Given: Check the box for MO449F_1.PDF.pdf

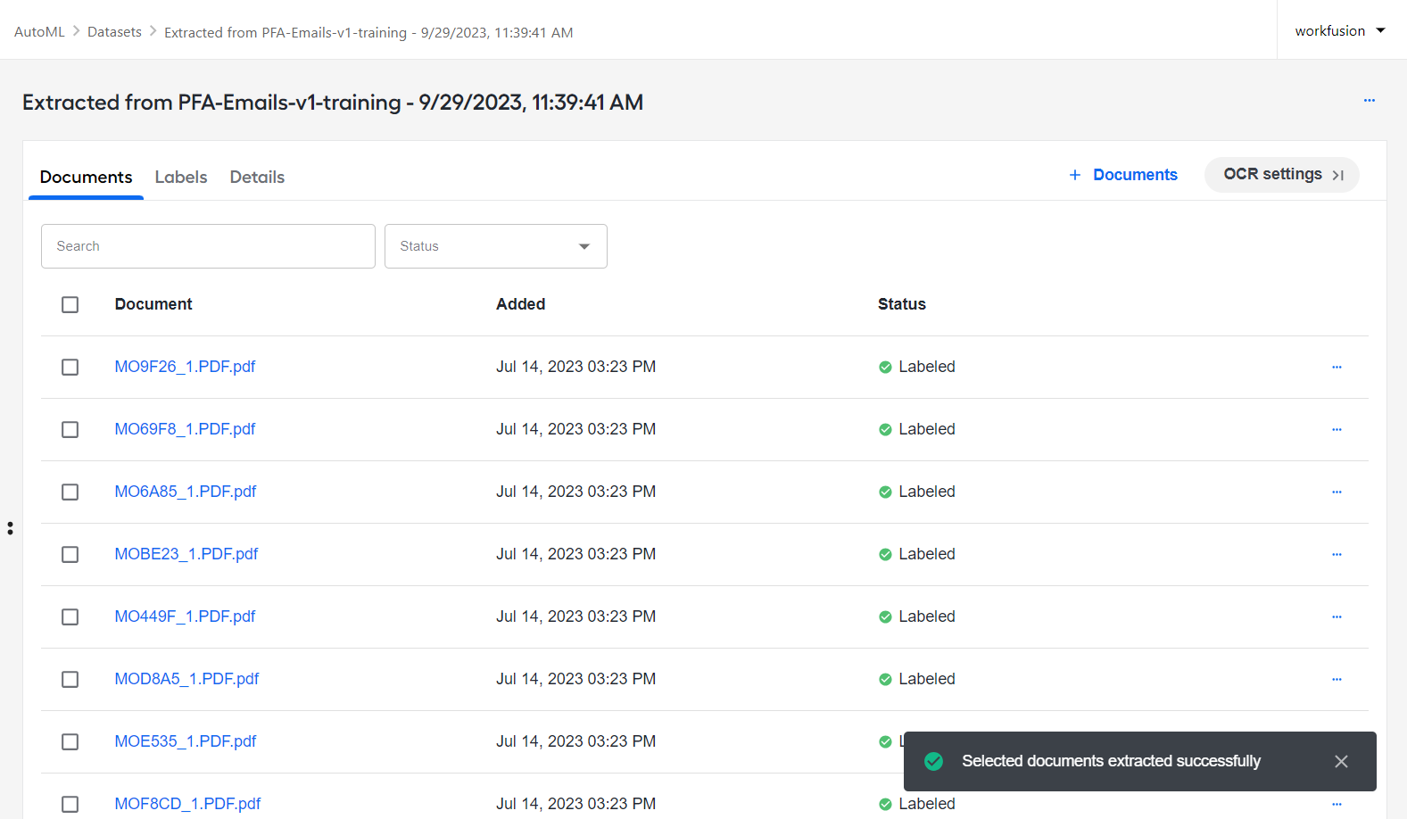Looking at the screenshot, I should tap(70, 616).
